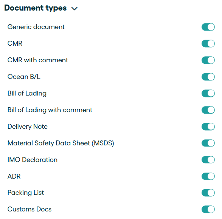Disable Material Safety Data Sheet toggle
This screenshot has height=219, width=222.
208,143
